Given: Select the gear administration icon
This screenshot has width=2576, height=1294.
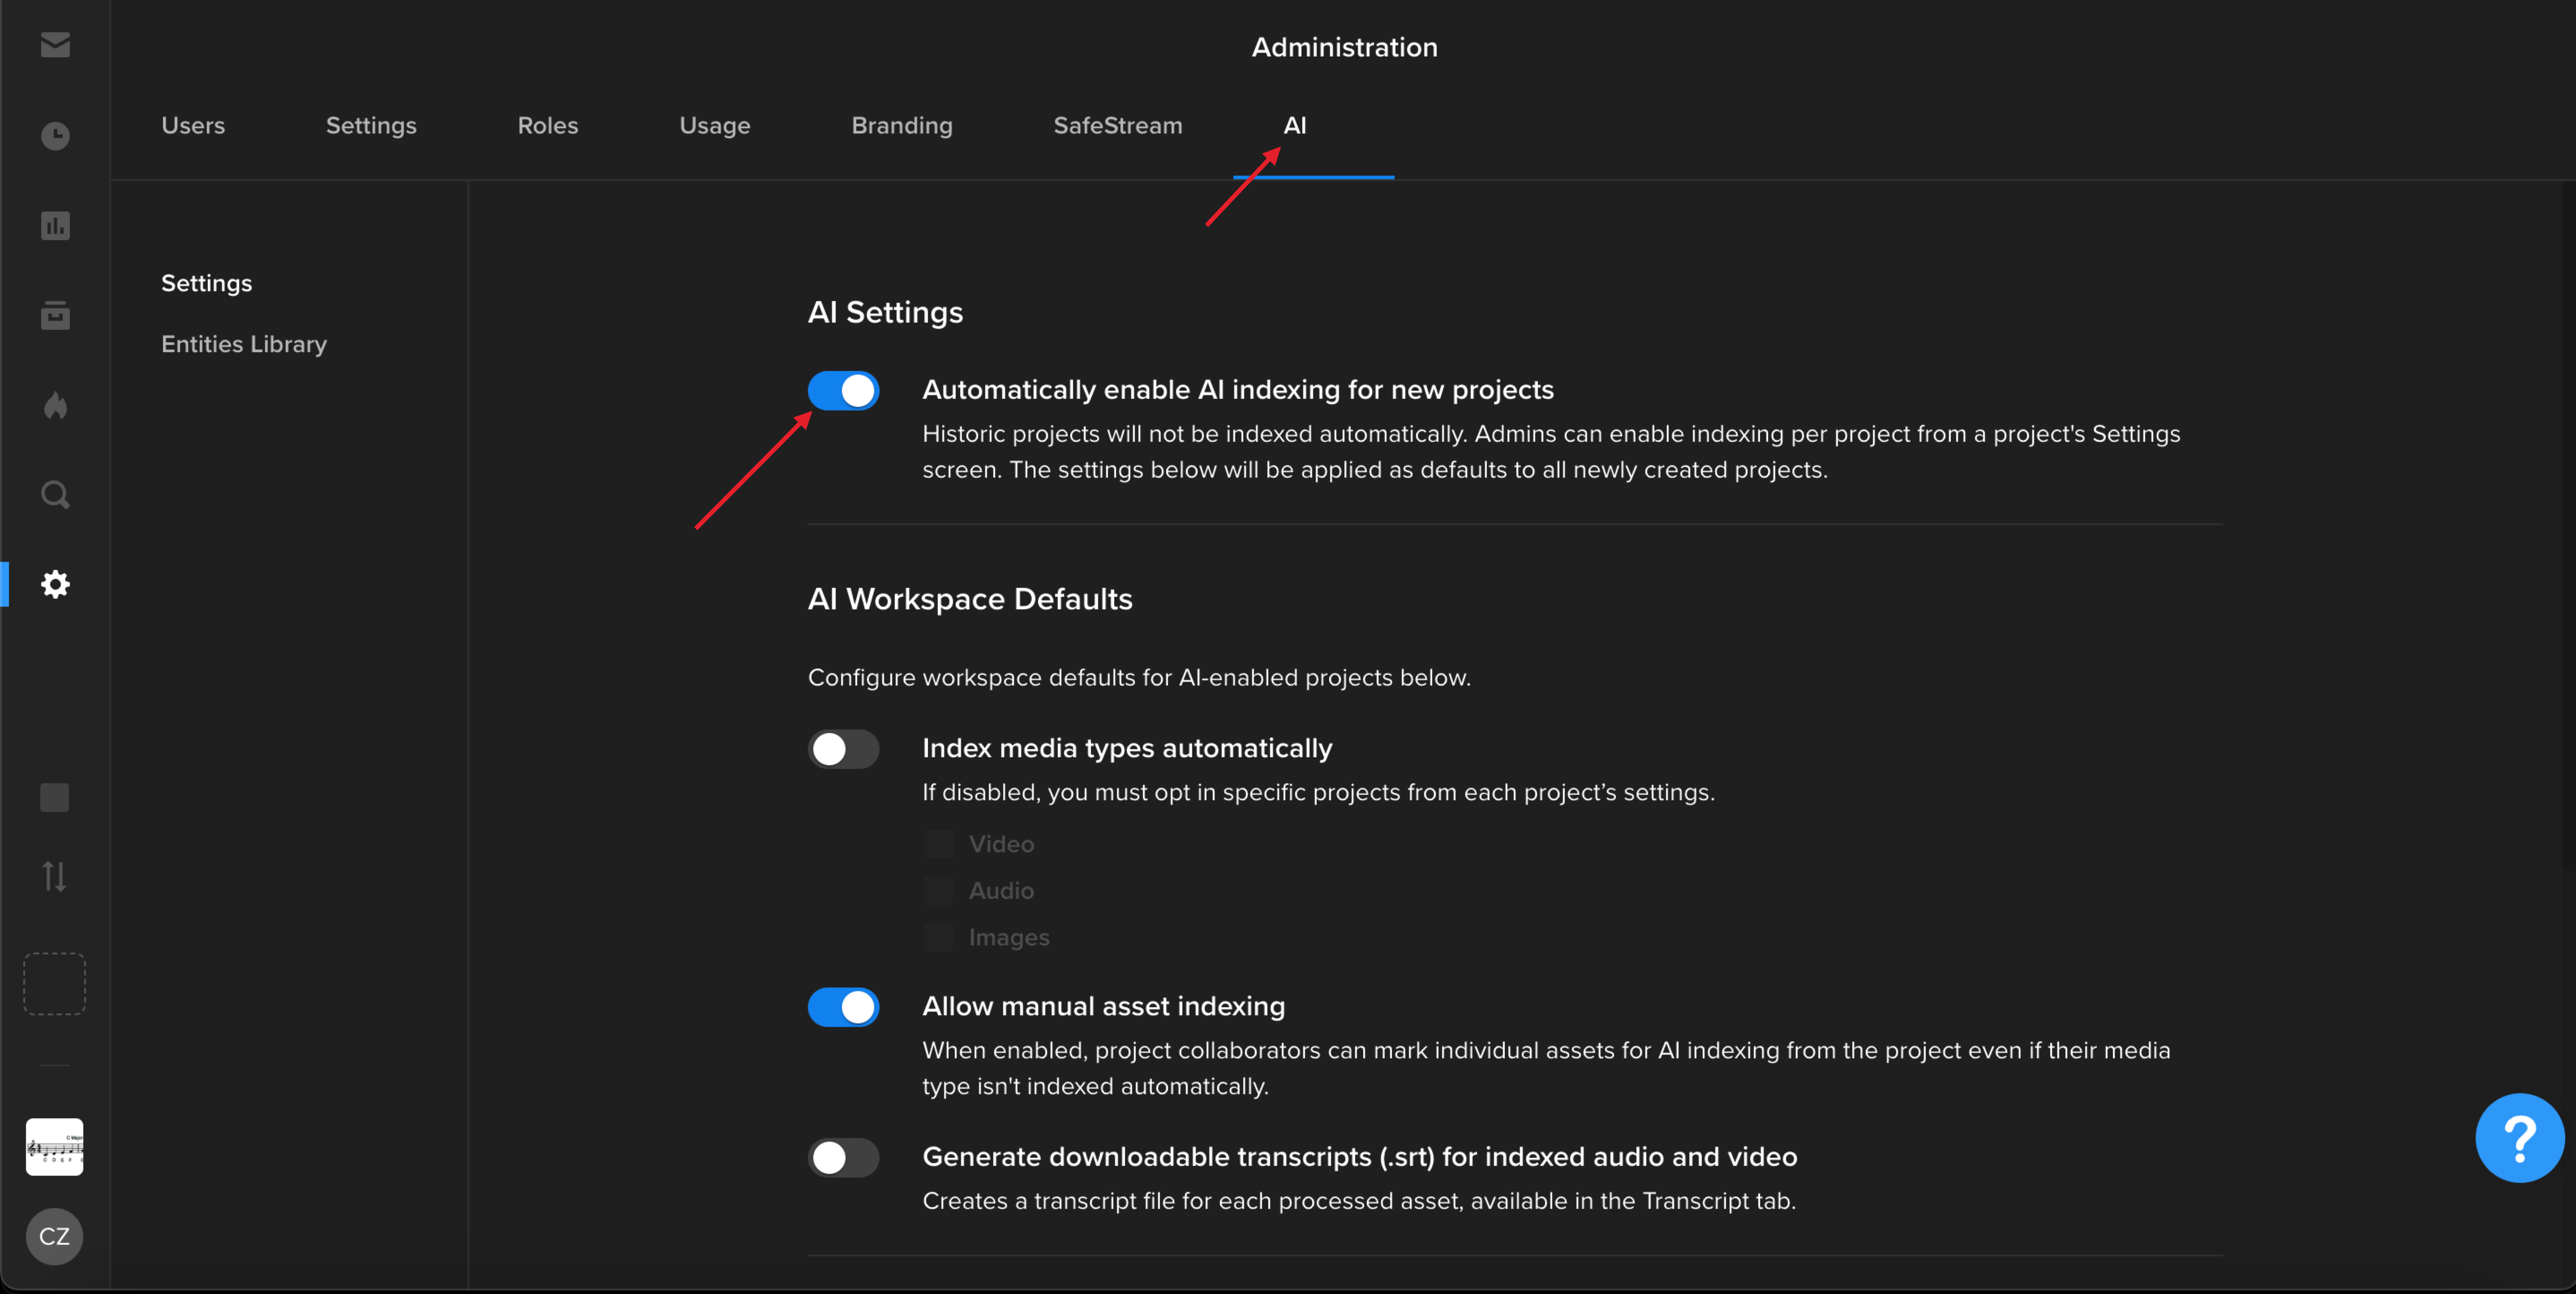Looking at the screenshot, I should (x=55, y=584).
